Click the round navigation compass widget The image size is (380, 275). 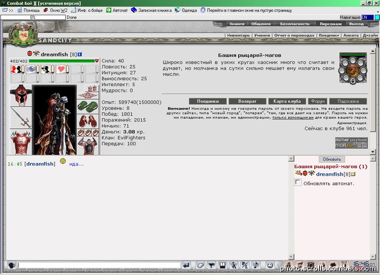pos(353,69)
